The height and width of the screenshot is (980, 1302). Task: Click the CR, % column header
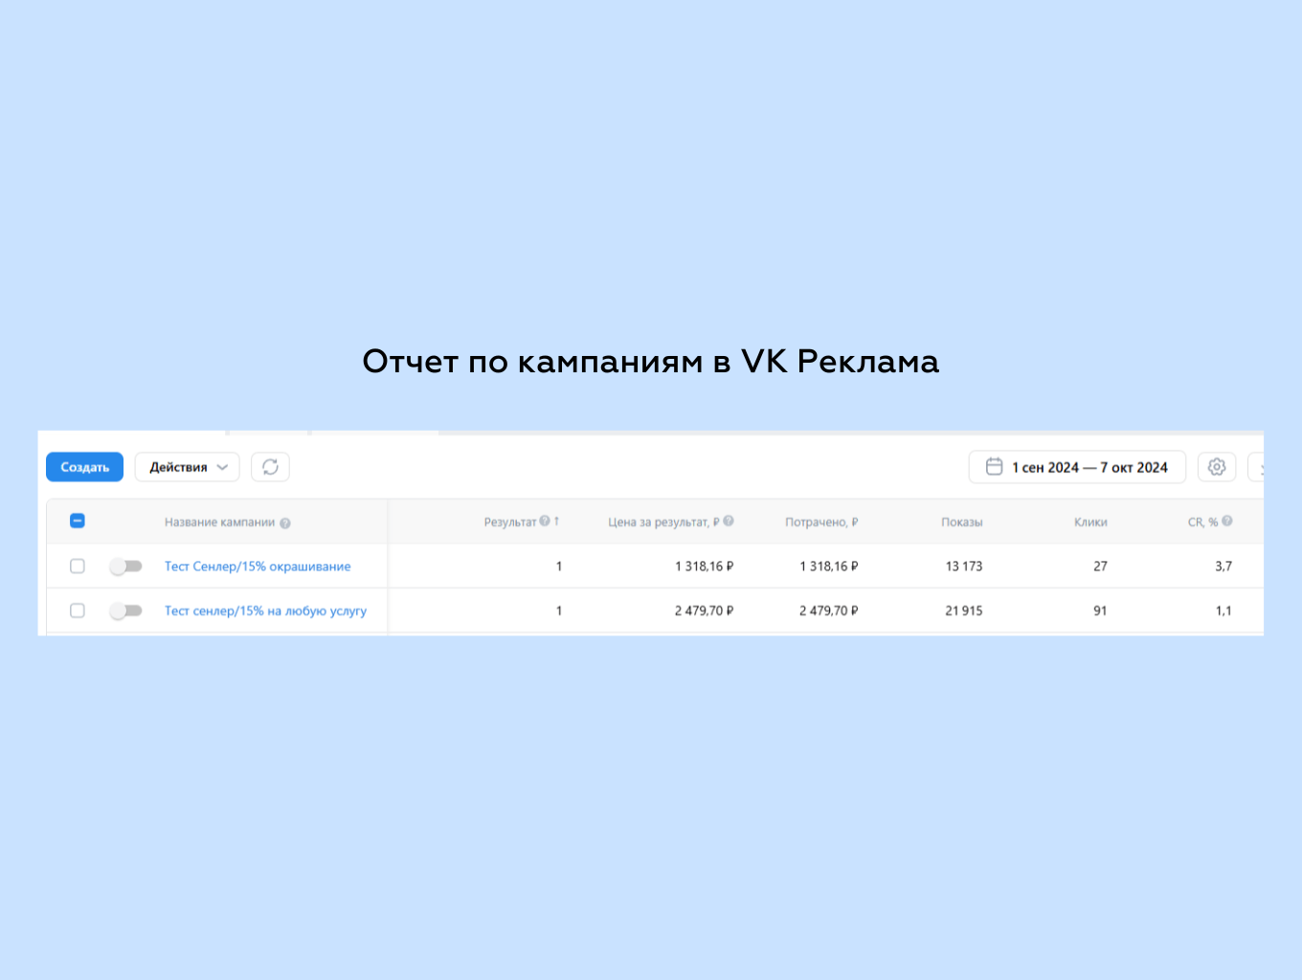(1203, 523)
